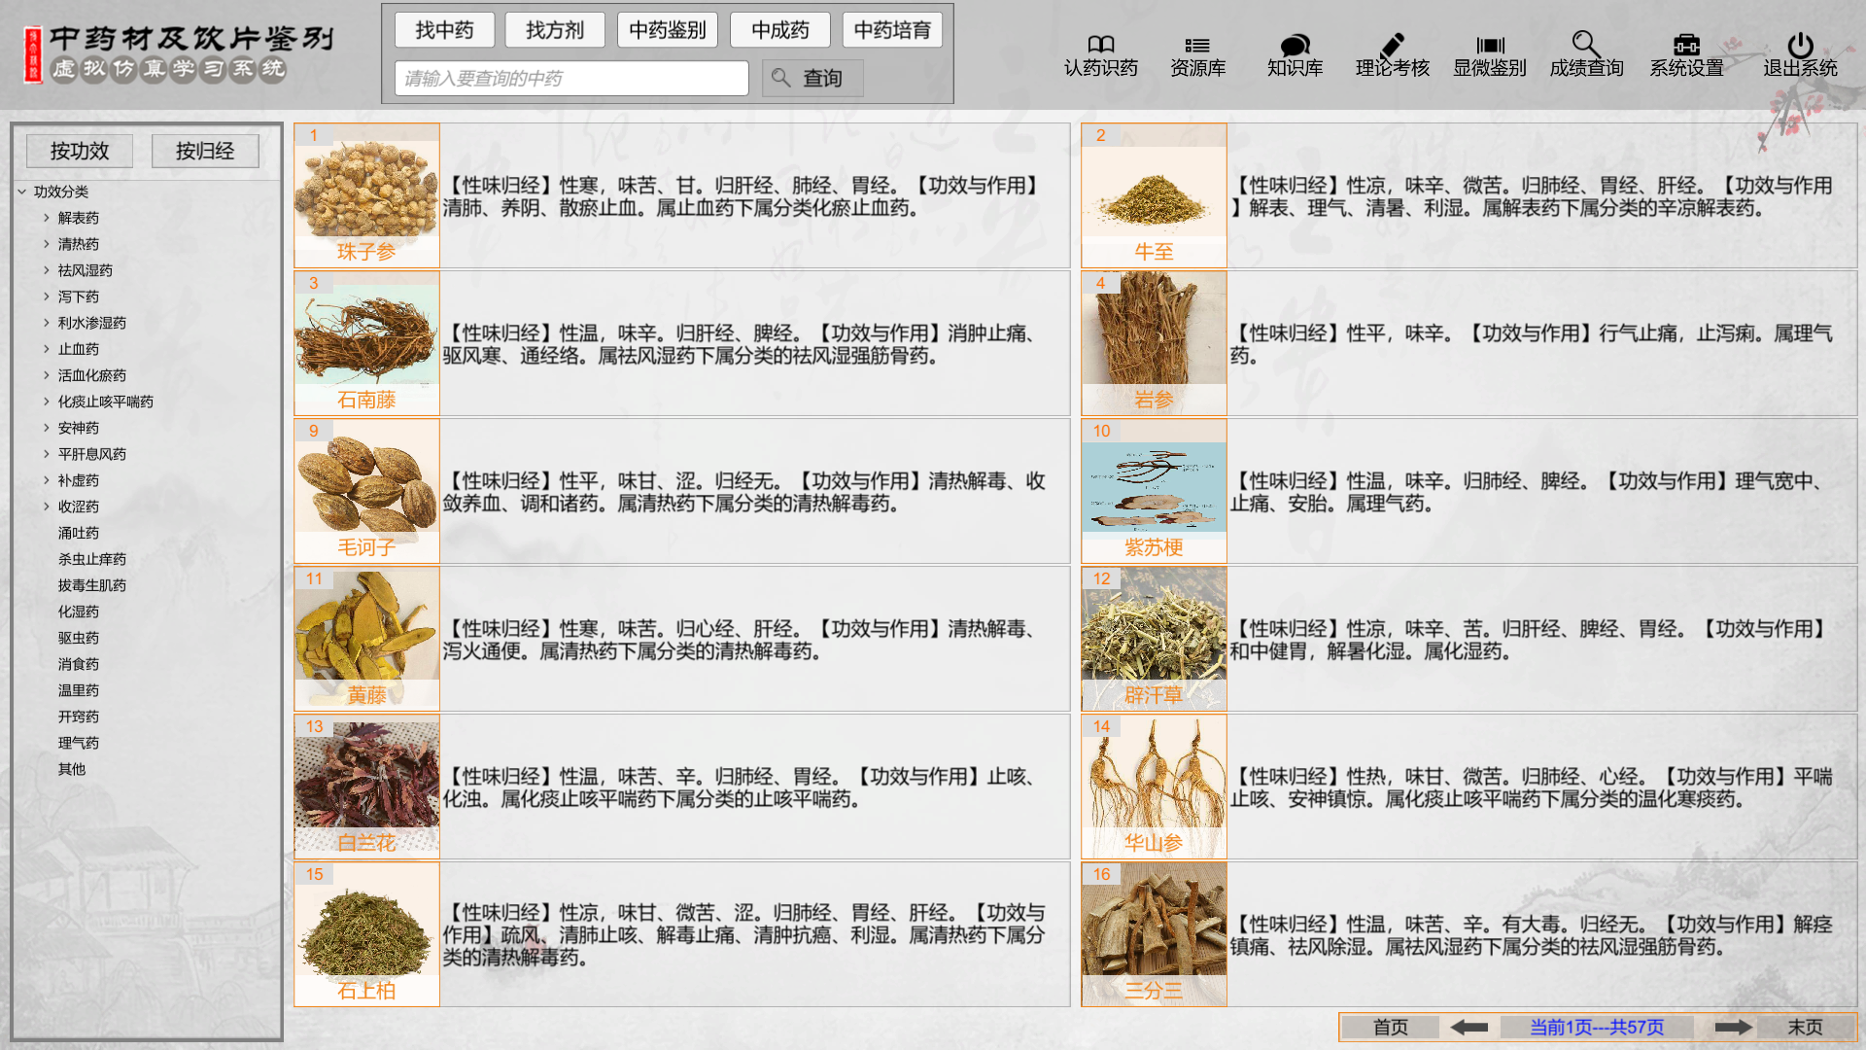The image size is (1866, 1050).
Task: Launch 理论考核 theory exam icon
Action: [1390, 53]
